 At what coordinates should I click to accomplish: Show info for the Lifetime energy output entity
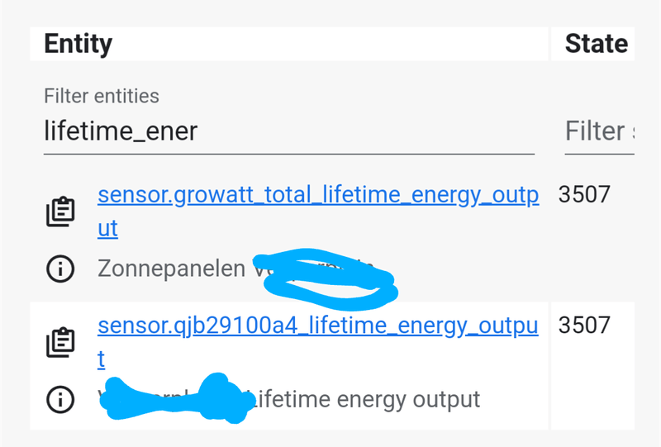60,399
